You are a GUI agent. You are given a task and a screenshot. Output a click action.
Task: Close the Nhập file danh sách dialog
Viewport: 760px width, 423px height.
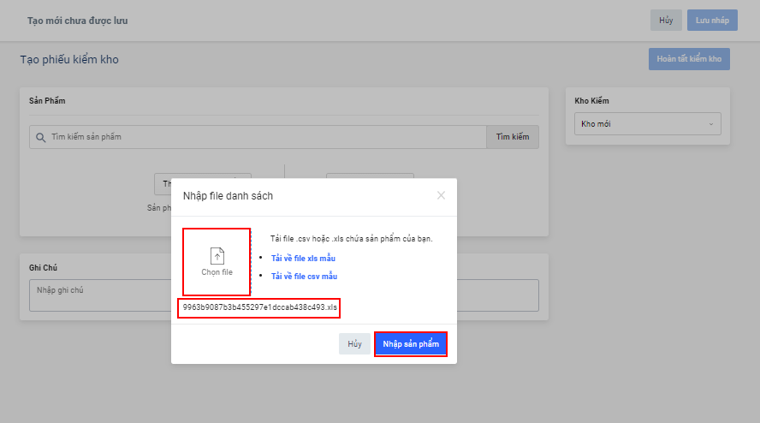pyautogui.click(x=441, y=195)
